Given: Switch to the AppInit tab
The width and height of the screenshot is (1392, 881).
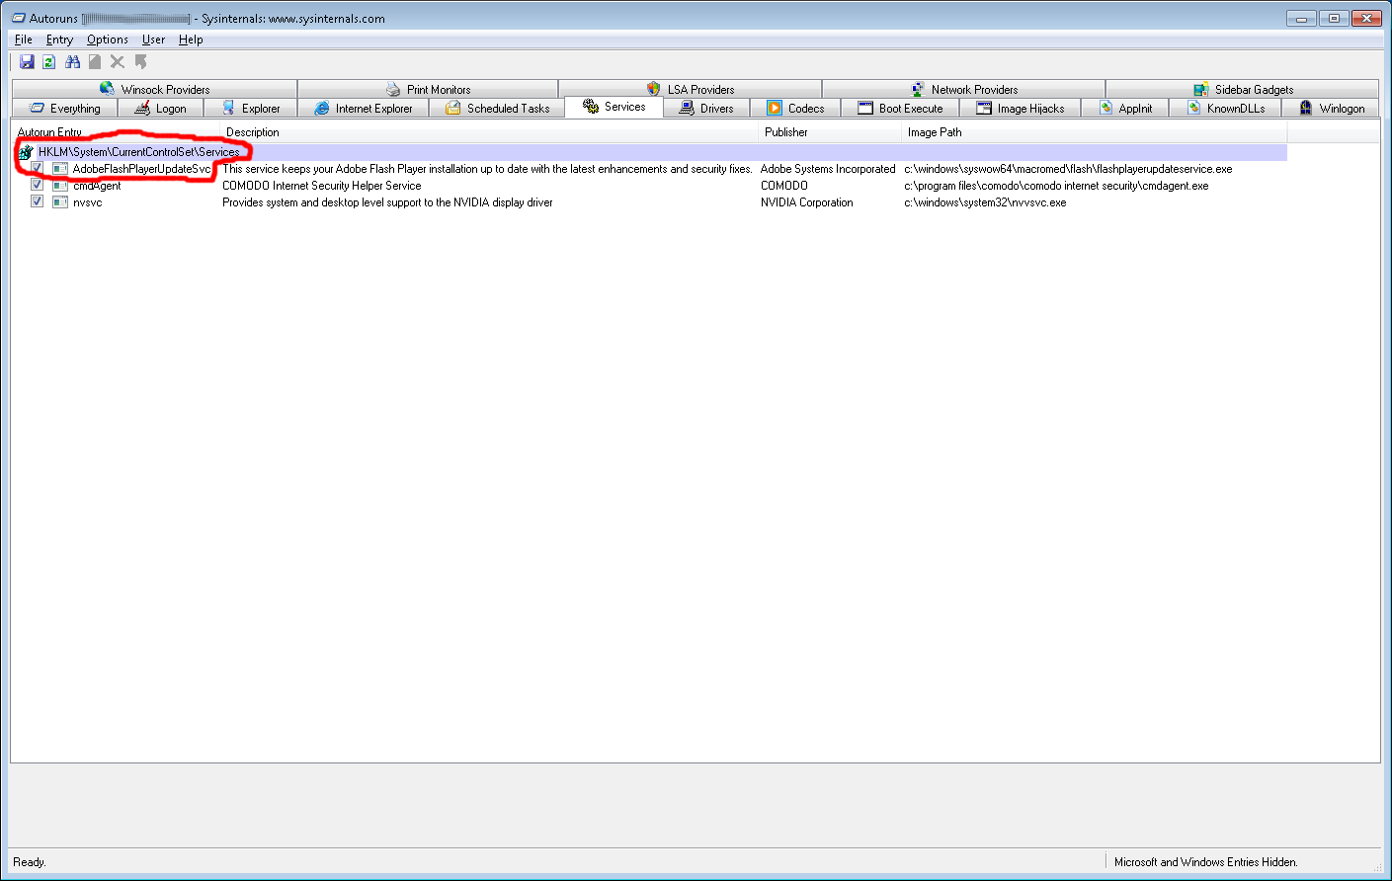Looking at the screenshot, I should (x=1125, y=109).
